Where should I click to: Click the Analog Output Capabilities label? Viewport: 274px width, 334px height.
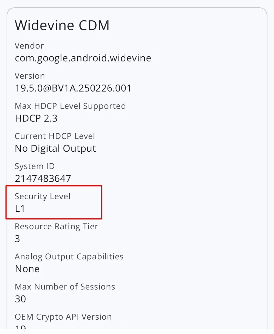69,257
